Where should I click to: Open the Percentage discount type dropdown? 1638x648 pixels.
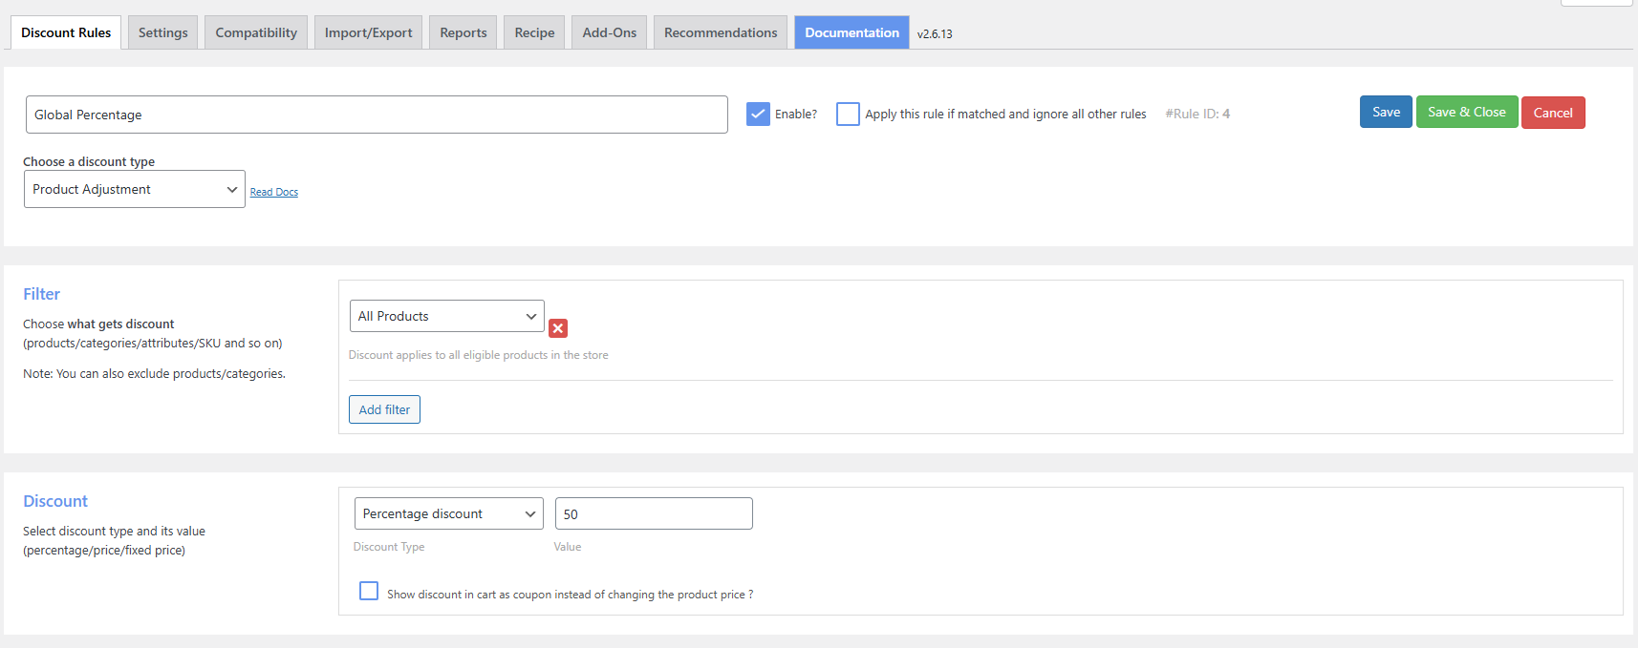point(448,513)
